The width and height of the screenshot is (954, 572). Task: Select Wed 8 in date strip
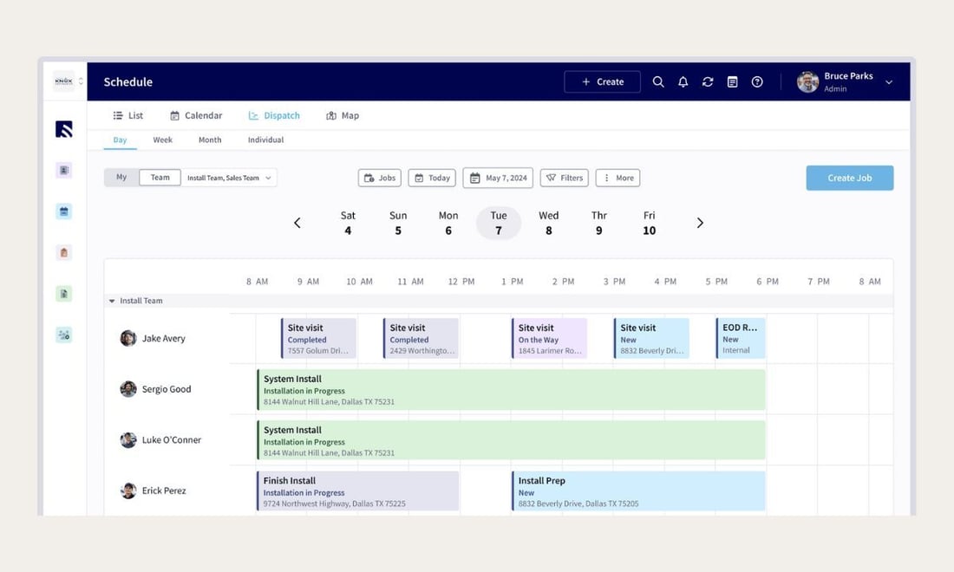[549, 223]
